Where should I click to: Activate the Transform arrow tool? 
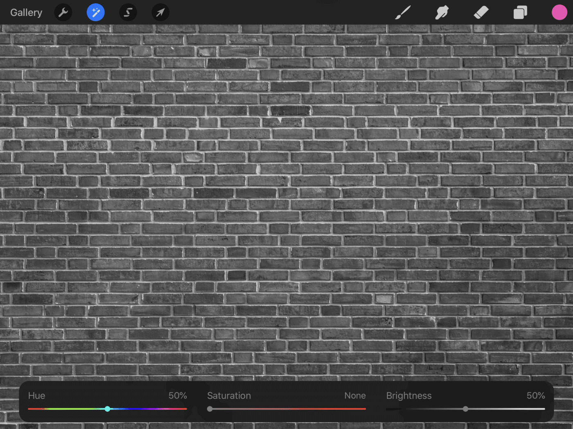(160, 13)
